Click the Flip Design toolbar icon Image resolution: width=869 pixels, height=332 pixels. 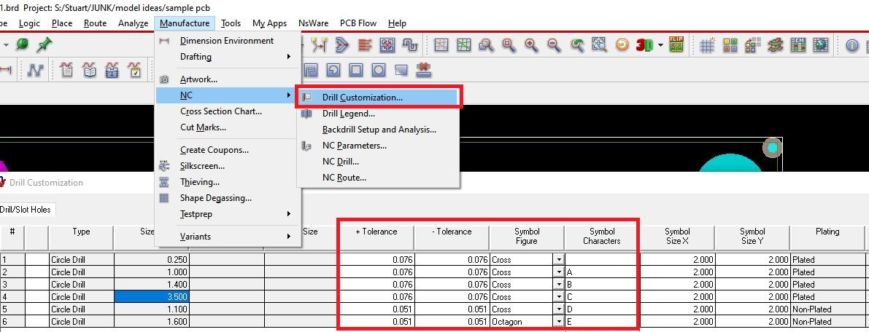pos(676,45)
